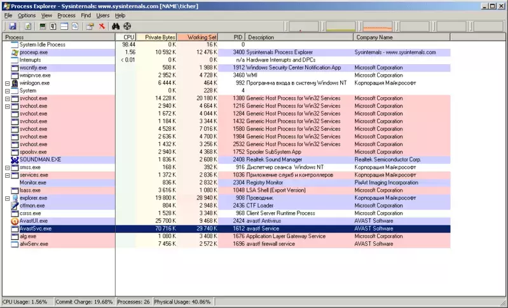Open the Process menu
Image resolution: width=508 pixels, height=308 pixels.
[x=66, y=15]
